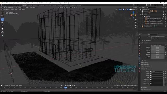This screenshot has width=167, height=94.
Task: Toggle viewport overlays button
Action: 124,10
